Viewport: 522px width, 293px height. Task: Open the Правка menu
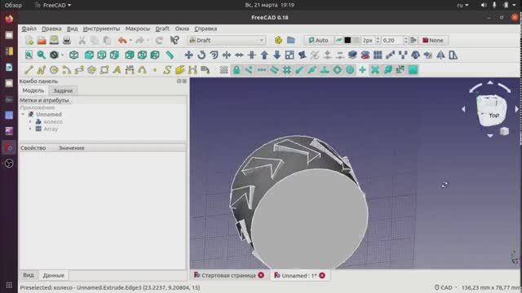point(51,29)
